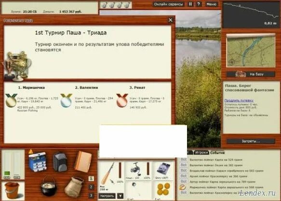Click the orange bucket fish keepnet
Viewport: 281px width, 201px height.
(x=12, y=190)
